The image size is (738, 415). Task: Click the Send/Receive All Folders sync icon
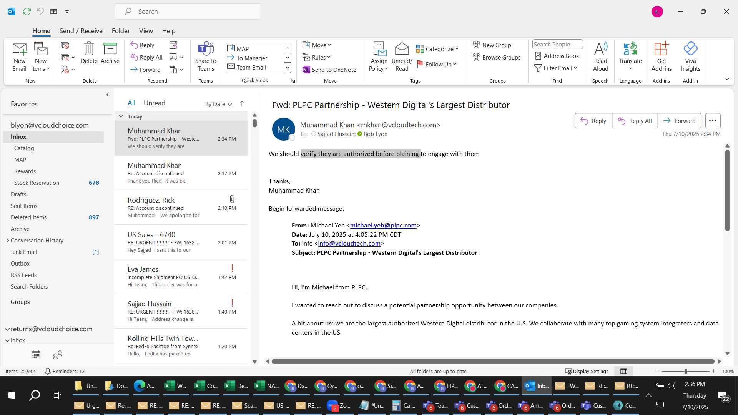(x=27, y=12)
